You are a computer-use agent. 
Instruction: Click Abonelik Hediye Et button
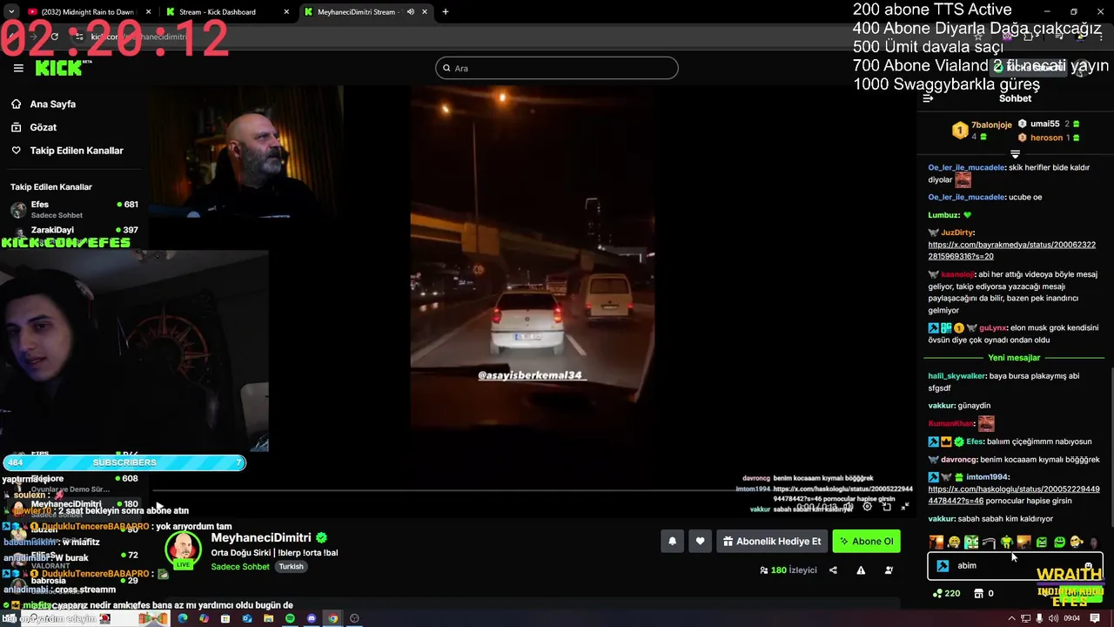[772, 541]
